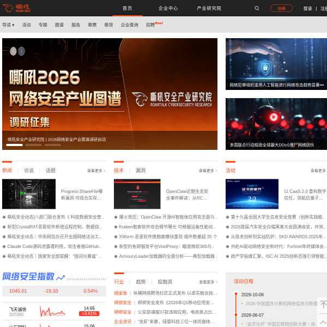Open 2026首届汽车安全白帽黑客大会 link
This screenshot has width=327, height=327.
coord(278,227)
